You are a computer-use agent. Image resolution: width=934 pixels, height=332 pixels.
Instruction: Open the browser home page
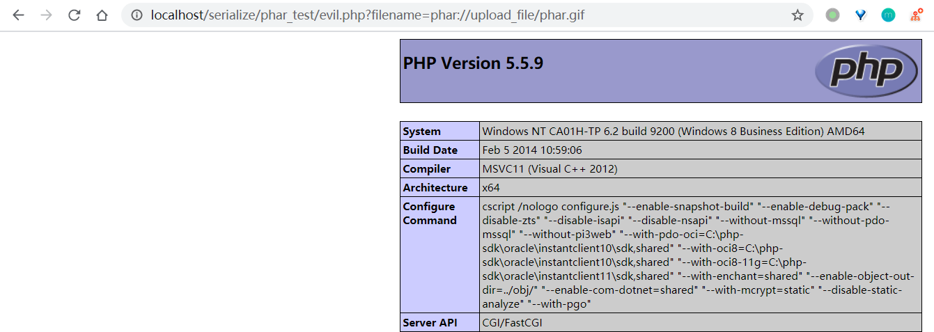point(102,15)
